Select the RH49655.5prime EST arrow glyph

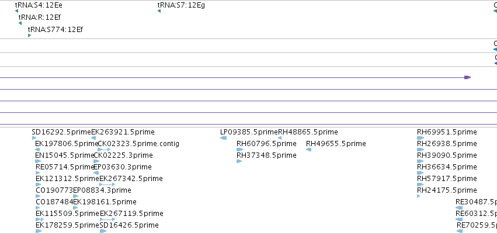pyautogui.click(x=309, y=150)
